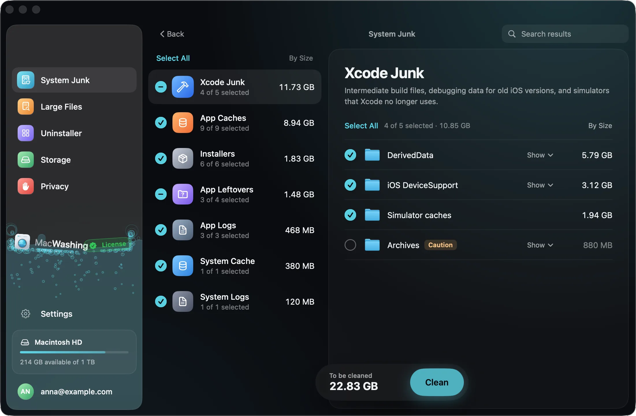Click the Privacy hand icon
Screen dimensions: 636x416
(26, 186)
